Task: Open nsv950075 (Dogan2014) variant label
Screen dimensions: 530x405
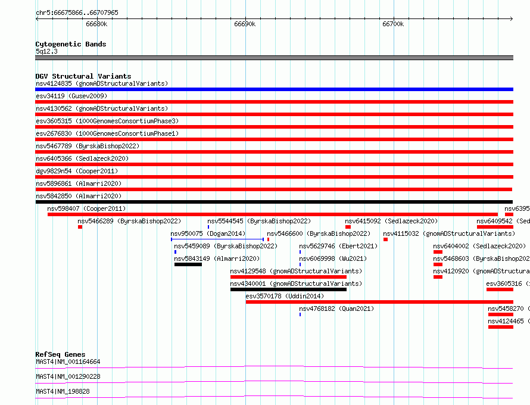Action: (x=208, y=233)
